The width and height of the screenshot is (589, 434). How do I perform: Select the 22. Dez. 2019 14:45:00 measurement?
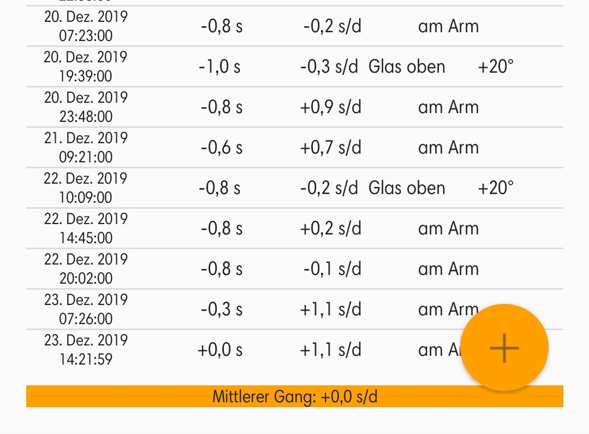(x=85, y=228)
